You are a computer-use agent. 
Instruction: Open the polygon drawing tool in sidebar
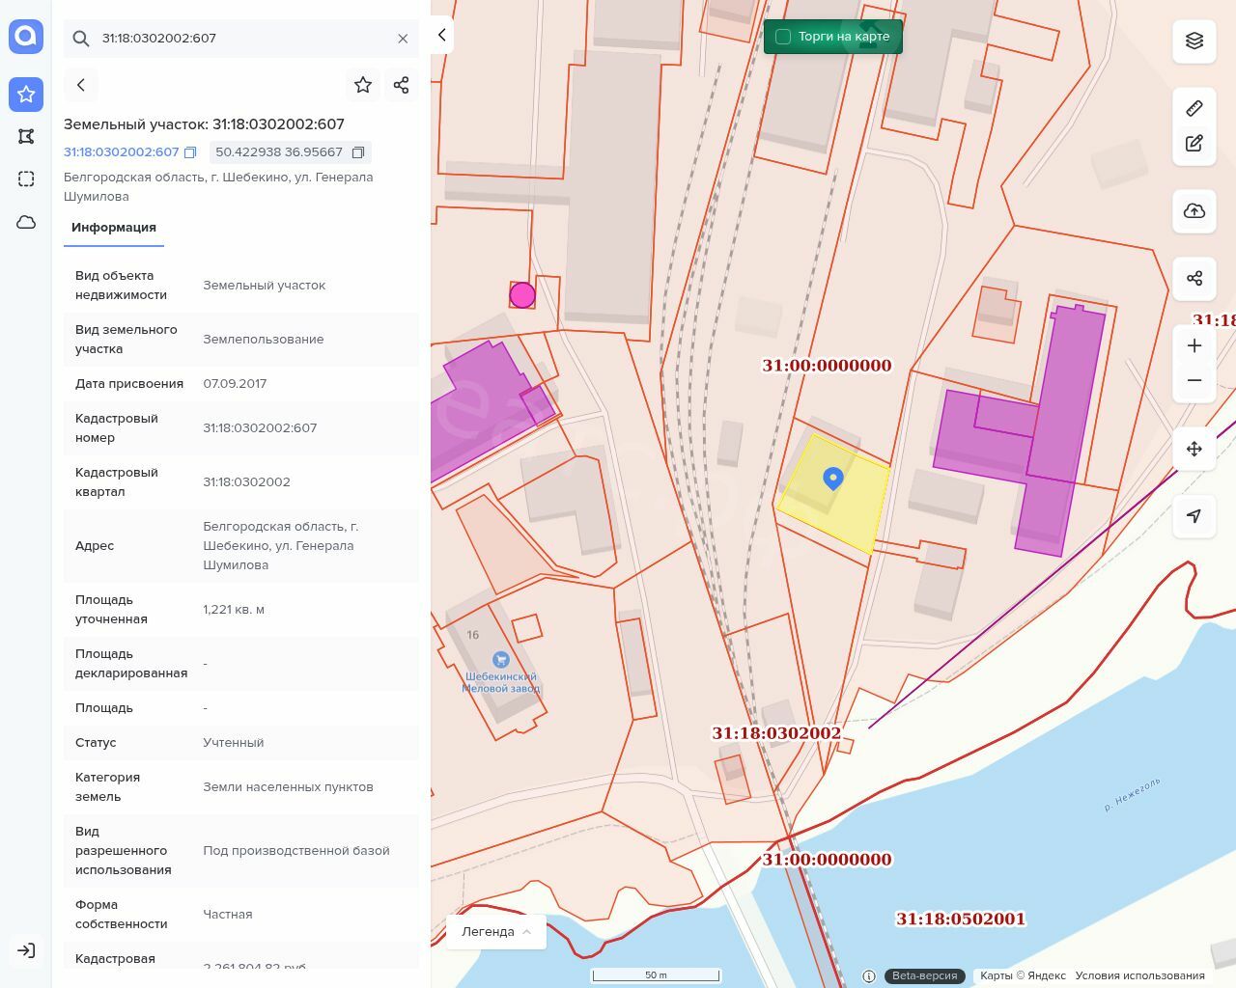coord(26,136)
